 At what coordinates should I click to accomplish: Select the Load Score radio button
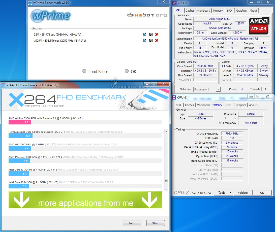point(84,71)
